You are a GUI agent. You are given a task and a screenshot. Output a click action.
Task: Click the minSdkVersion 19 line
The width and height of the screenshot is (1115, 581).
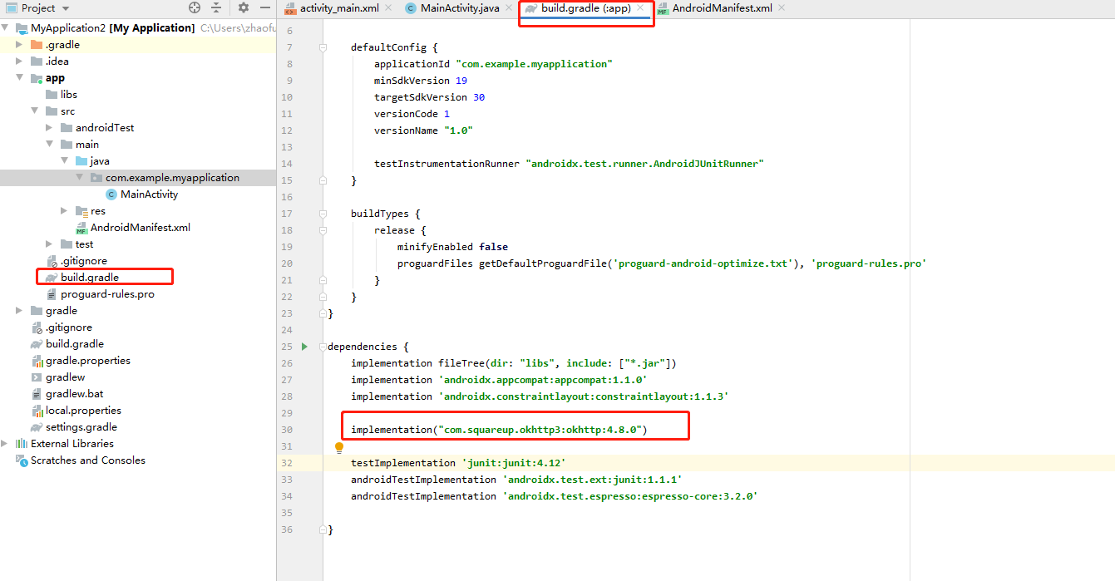click(x=421, y=81)
